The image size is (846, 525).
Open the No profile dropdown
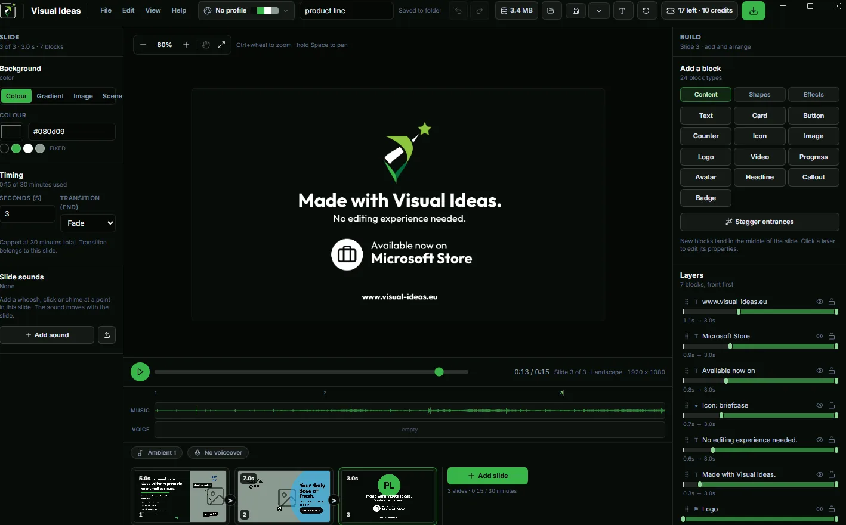click(246, 11)
